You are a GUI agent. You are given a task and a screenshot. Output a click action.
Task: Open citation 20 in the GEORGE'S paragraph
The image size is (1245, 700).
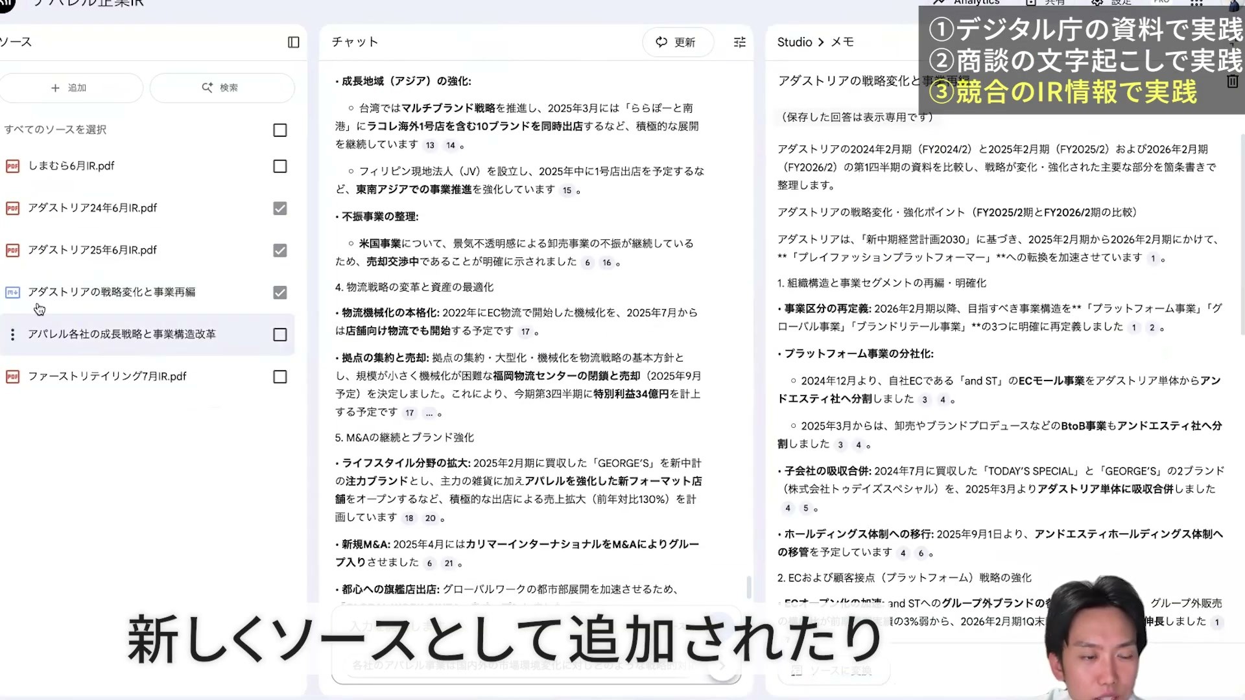(431, 519)
